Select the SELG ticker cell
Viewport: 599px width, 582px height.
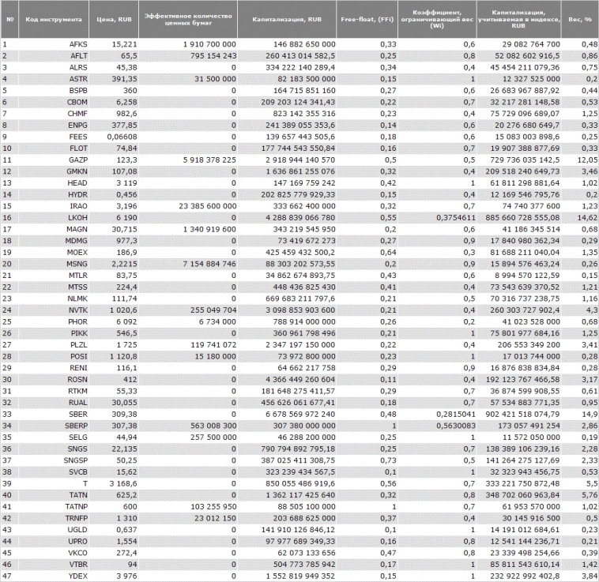[54, 437]
